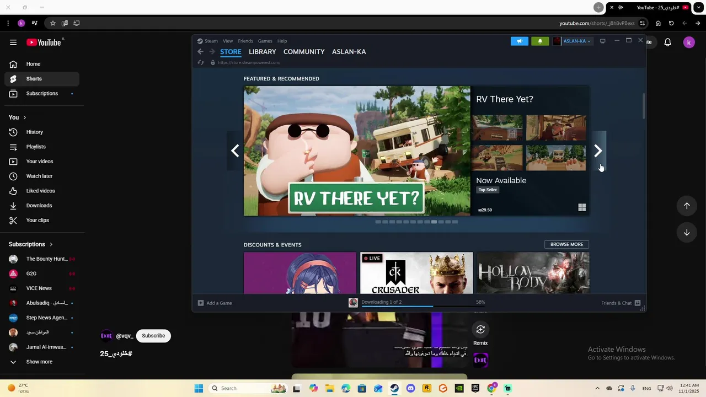Open the Crusader Kings LIVE event thumbnail
706x397 pixels.
[416, 273]
